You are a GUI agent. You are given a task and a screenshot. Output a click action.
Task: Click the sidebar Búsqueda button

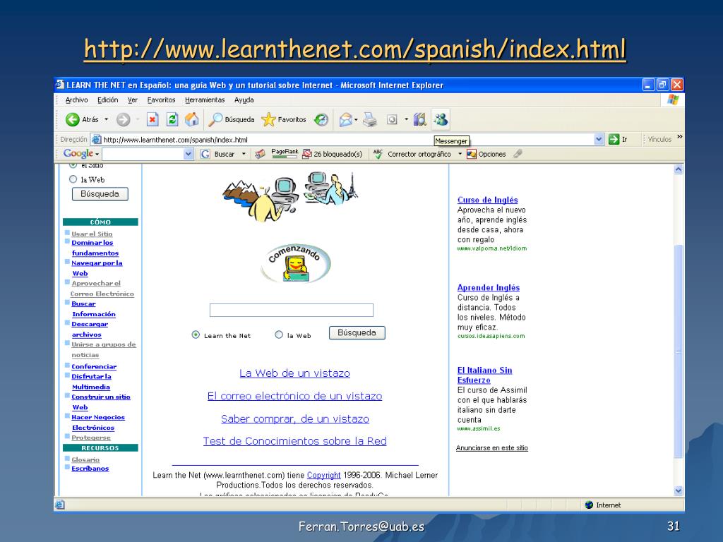pos(100,194)
